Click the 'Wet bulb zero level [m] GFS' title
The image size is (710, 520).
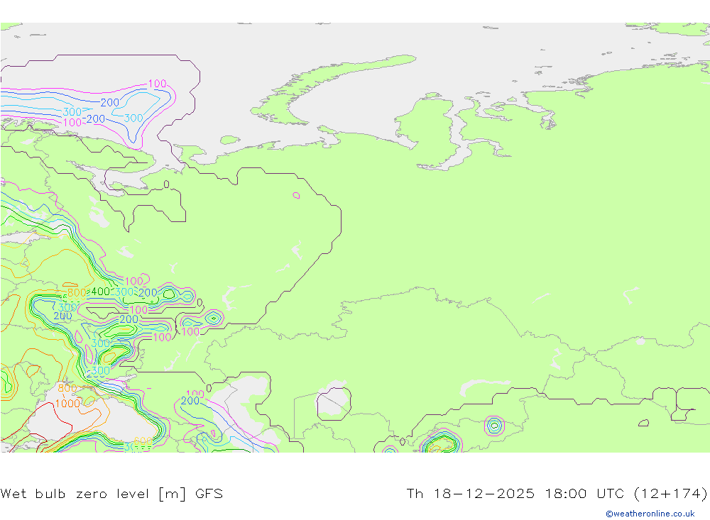[x=111, y=493]
